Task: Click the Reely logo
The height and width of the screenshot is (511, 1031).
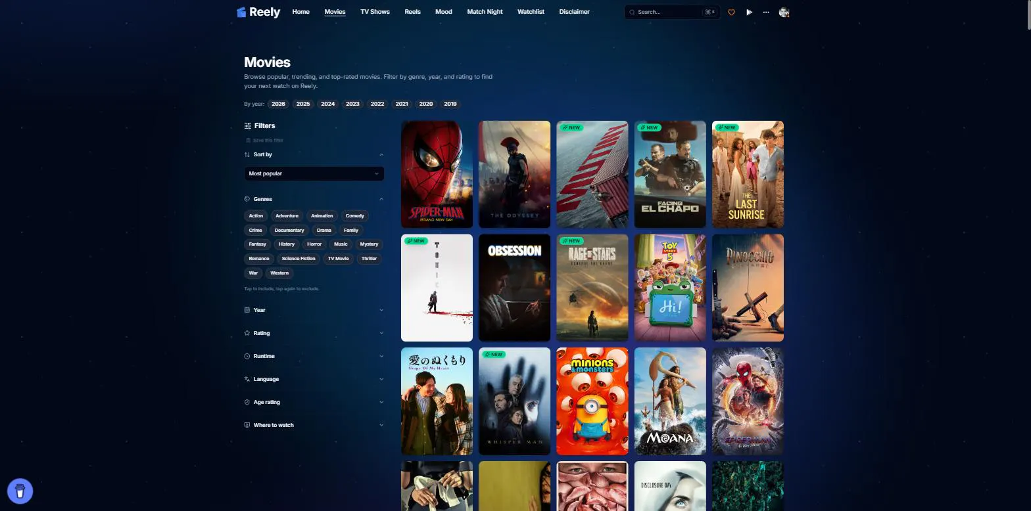Action: pyautogui.click(x=258, y=12)
